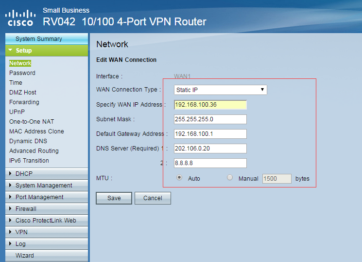Image resolution: width=362 pixels, height=262 pixels.
Task: Click the Default Gateway Address field
Action: 210,134
